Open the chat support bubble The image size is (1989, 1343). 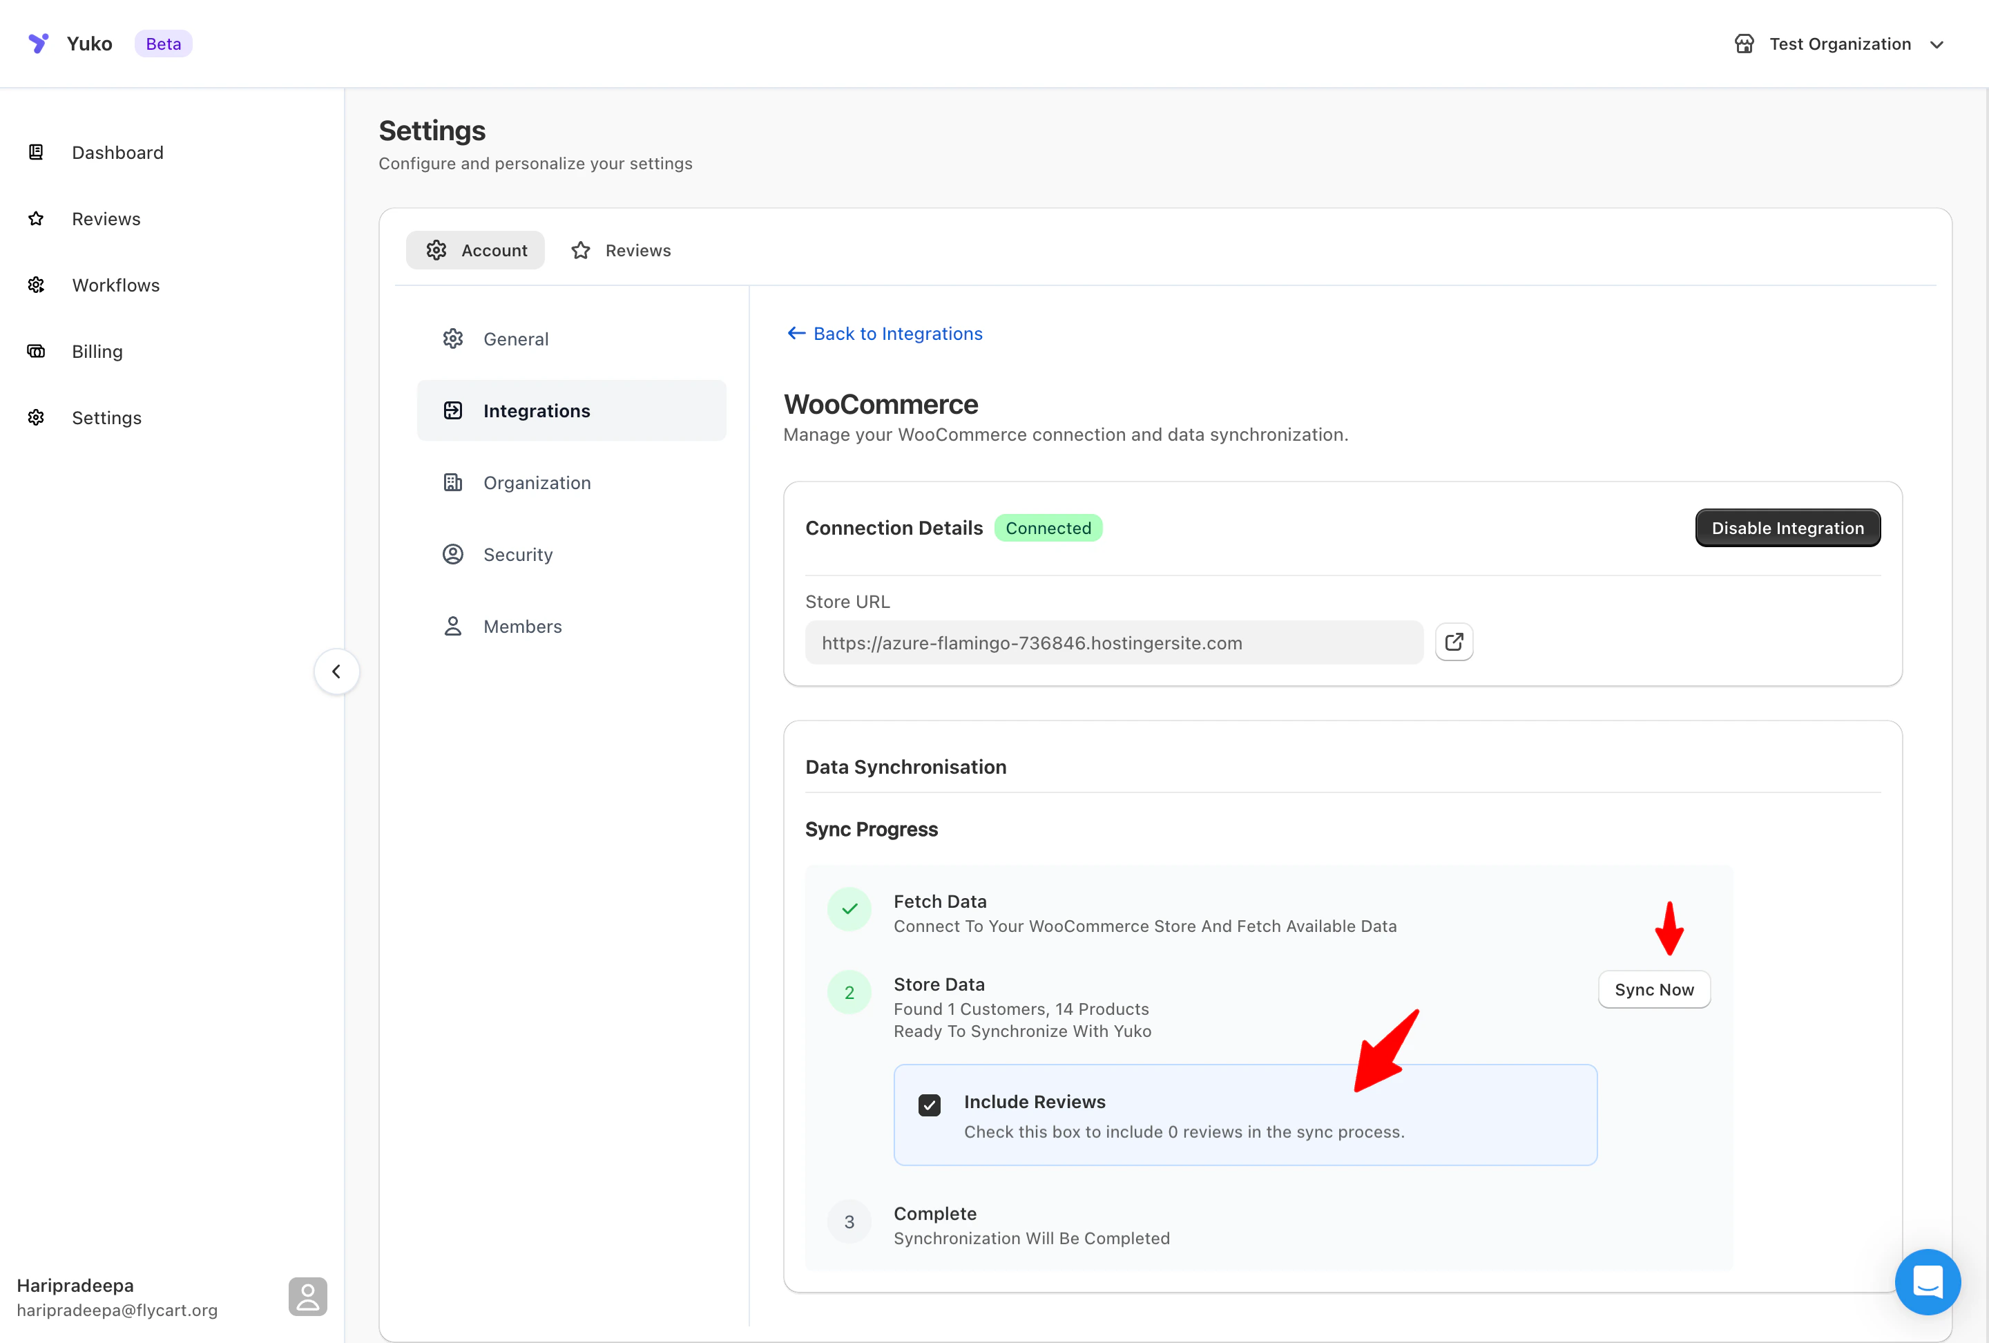(1927, 1281)
